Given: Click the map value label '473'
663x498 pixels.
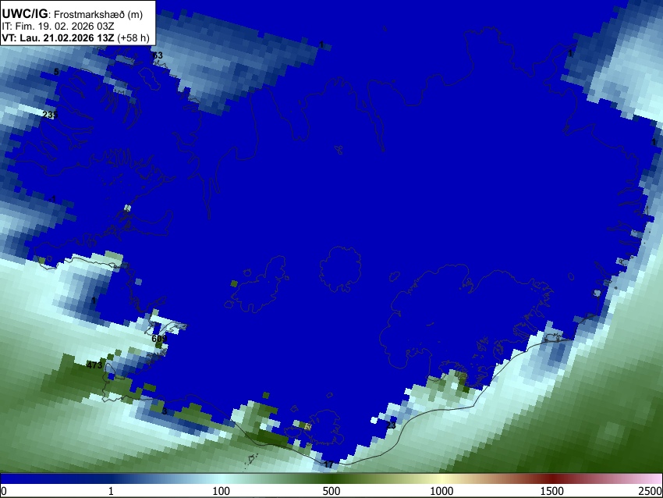Looking at the screenshot, I should click(94, 365).
